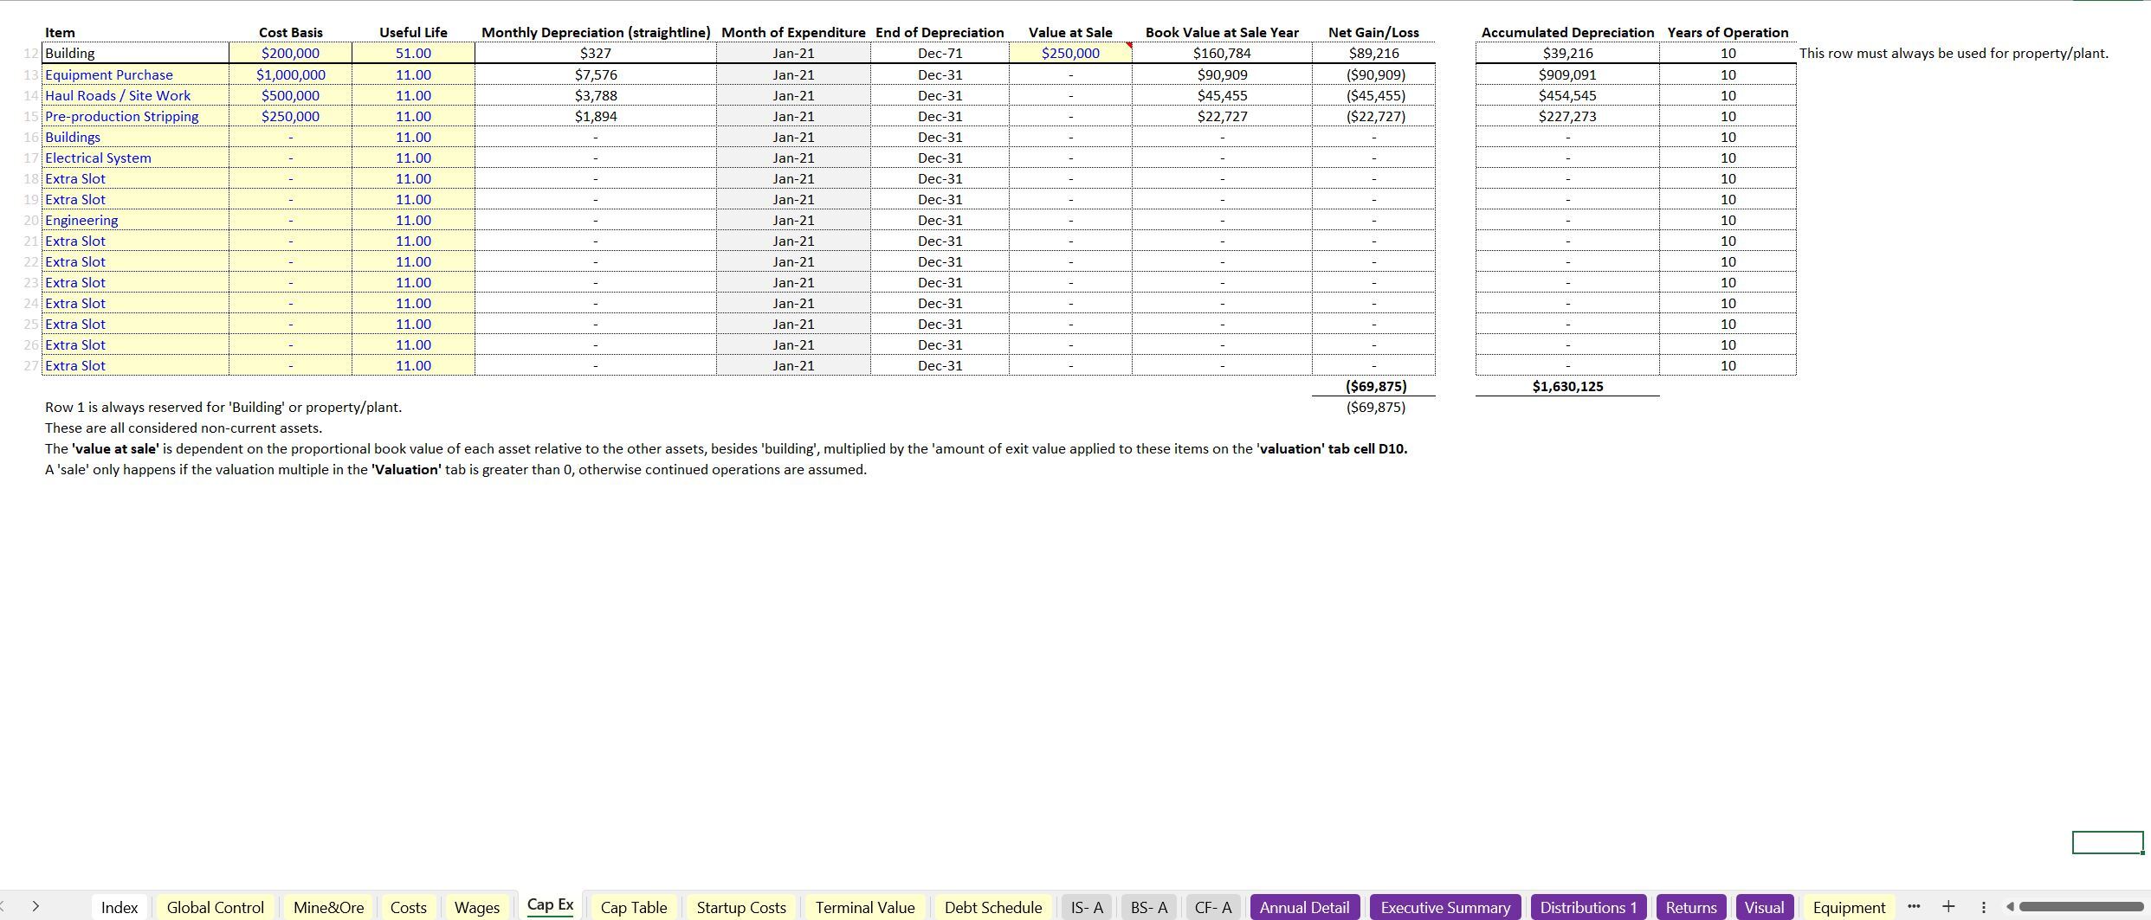Switch to the Distributions 1 sheet

click(x=1588, y=907)
